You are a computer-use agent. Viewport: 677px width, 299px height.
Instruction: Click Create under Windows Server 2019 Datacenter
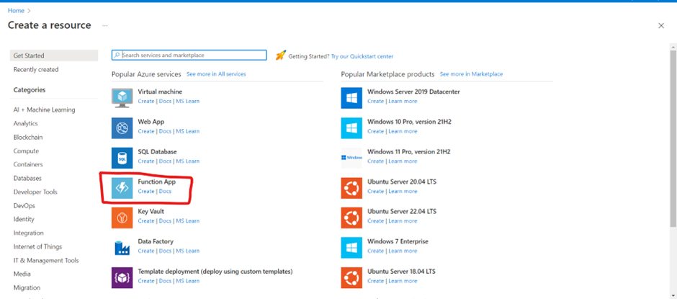(x=376, y=101)
